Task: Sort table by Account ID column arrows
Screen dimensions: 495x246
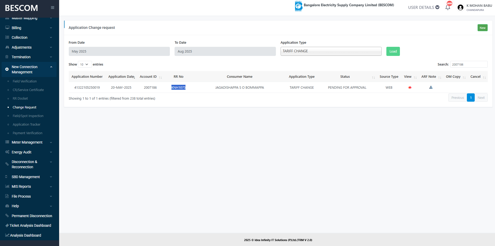Action: point(160,77)
